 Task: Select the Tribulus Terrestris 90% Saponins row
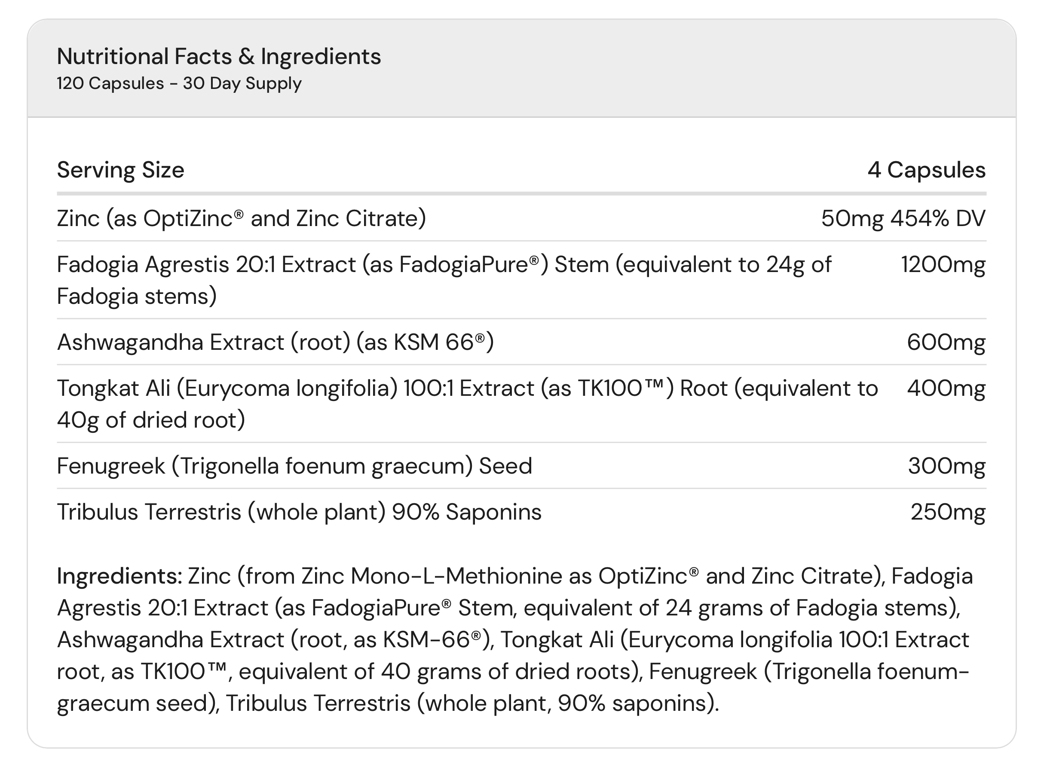[x=521, y=512]
